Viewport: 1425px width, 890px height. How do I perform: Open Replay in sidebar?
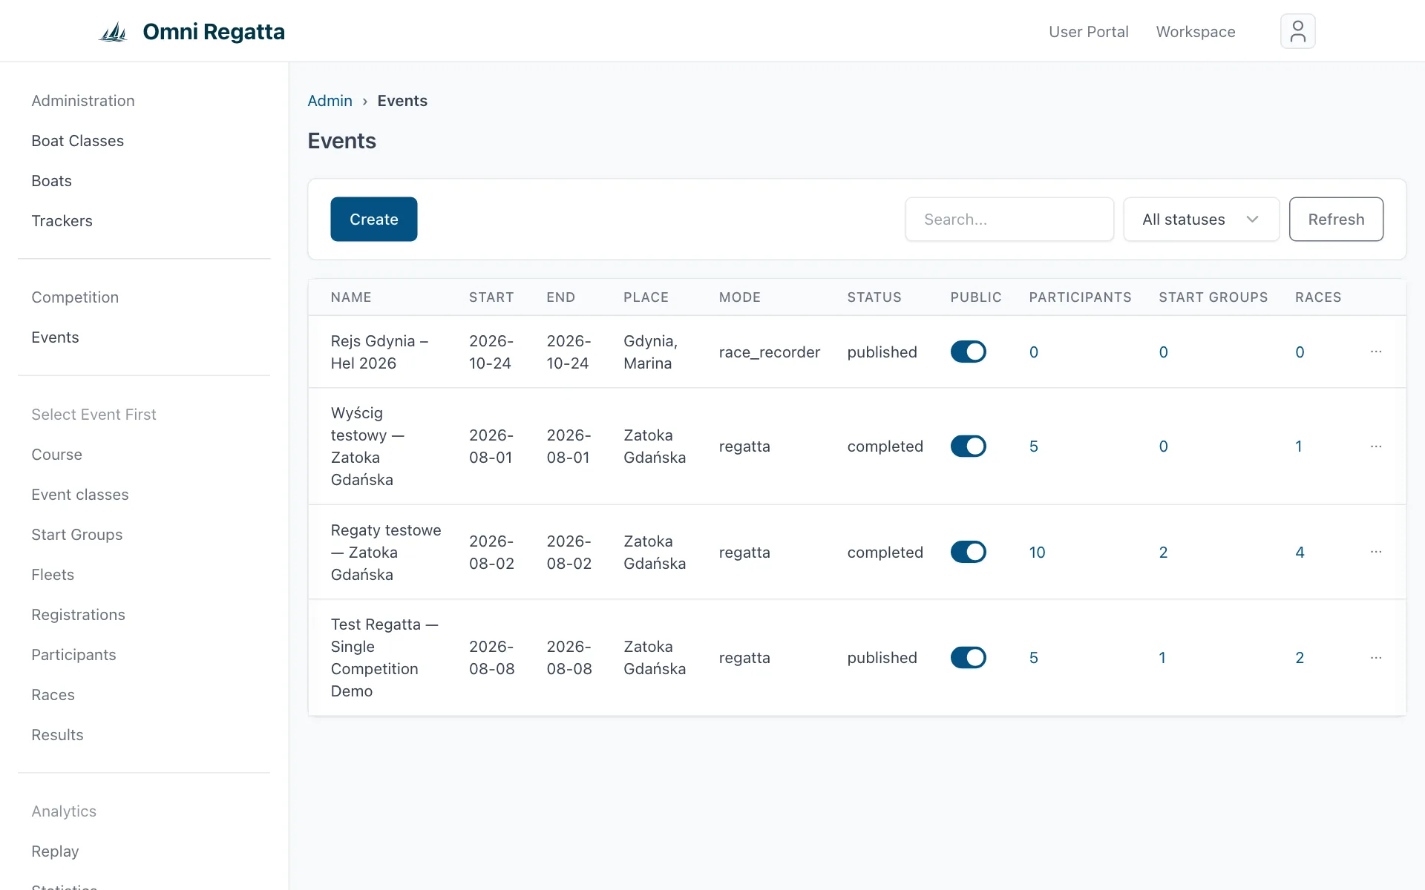55,851
